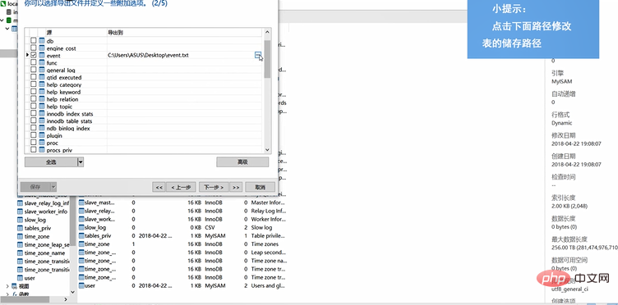Screen dimensions: 618x305
Task: Select the help_topic checkbox
Action: 34,107
